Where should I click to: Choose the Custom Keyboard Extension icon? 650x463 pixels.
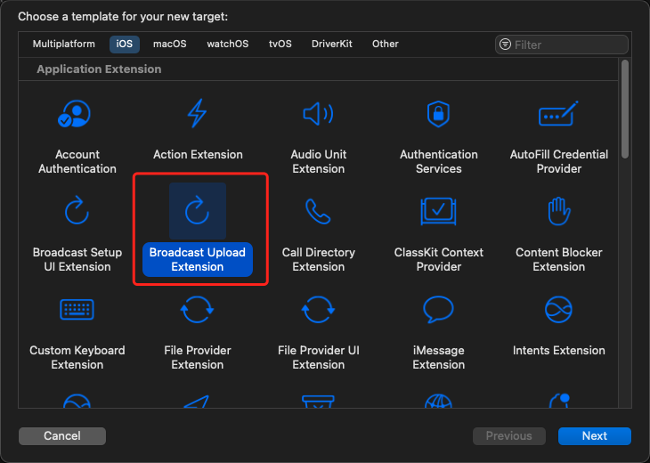[x=77, y=310]
